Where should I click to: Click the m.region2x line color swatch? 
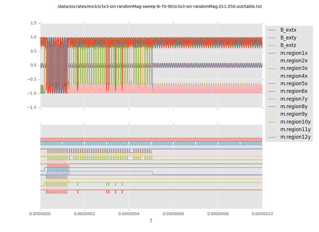pyautogui.click(x=272, y=61)
